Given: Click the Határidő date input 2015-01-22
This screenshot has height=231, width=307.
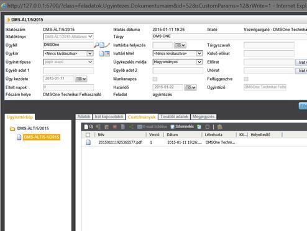Looking at the screenshot, I should 168,87.
